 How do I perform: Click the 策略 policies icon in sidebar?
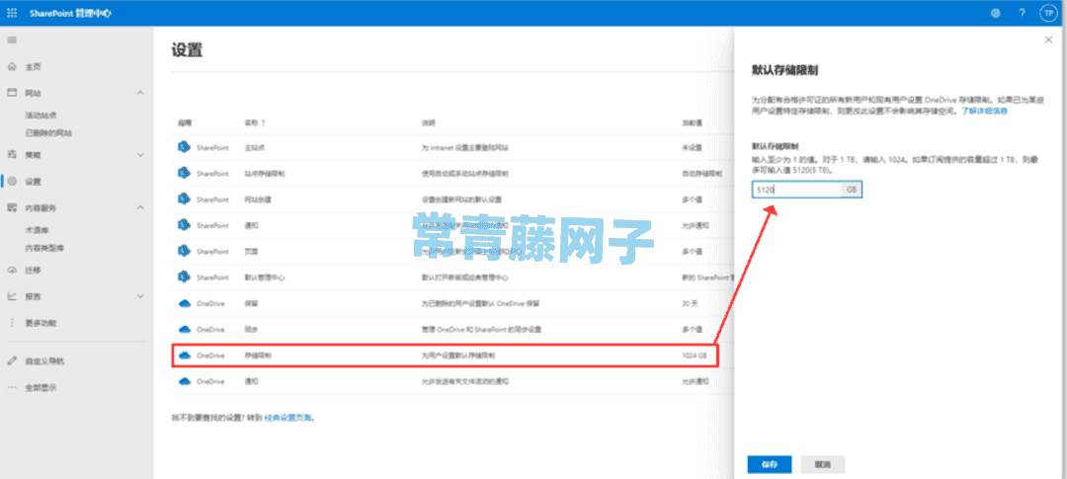(x=12, y=154)
